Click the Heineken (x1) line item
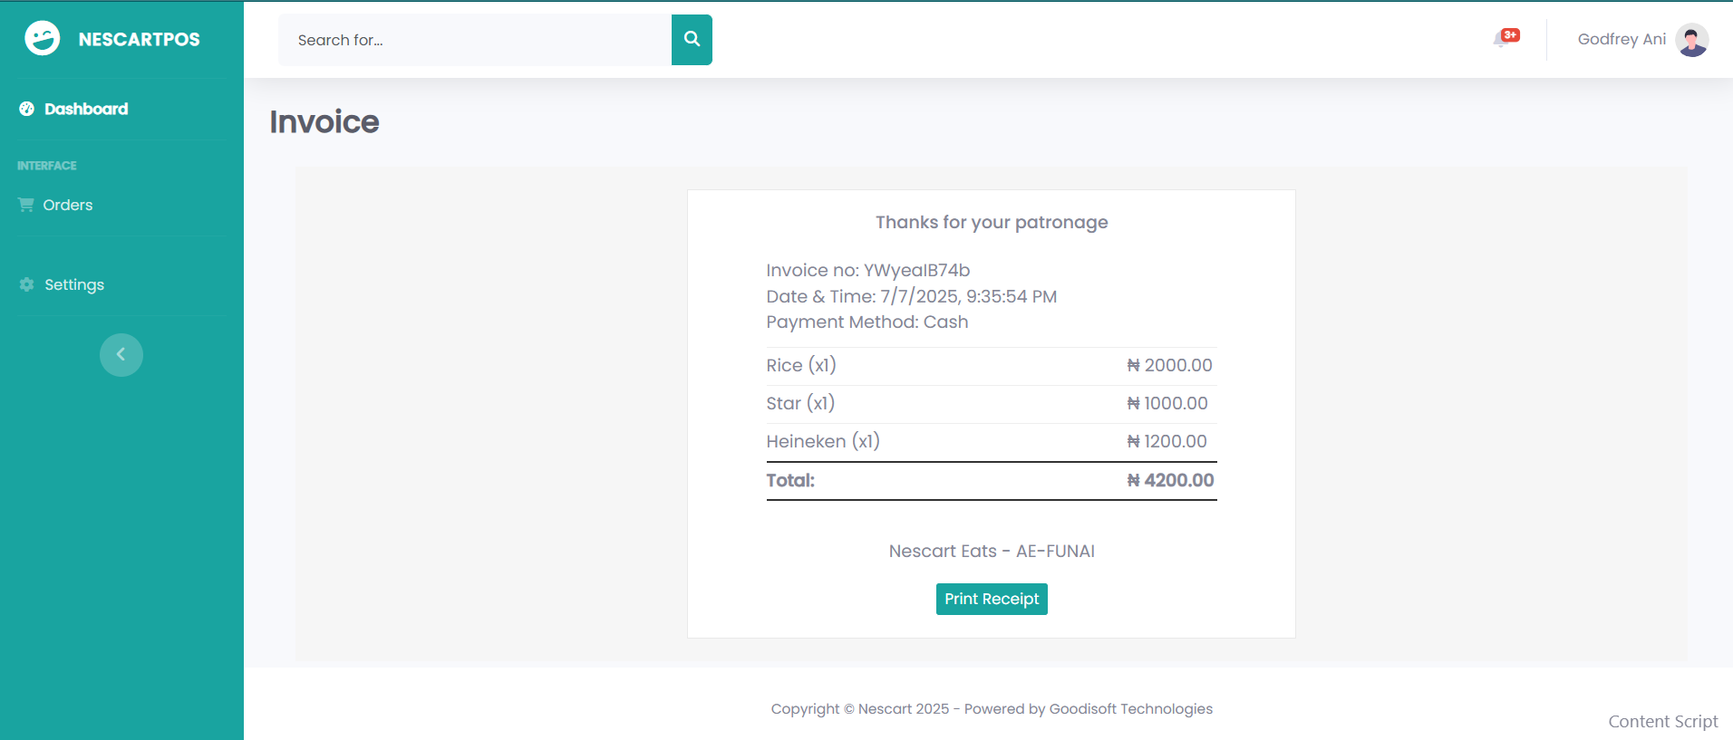 (x=823, y=441)
